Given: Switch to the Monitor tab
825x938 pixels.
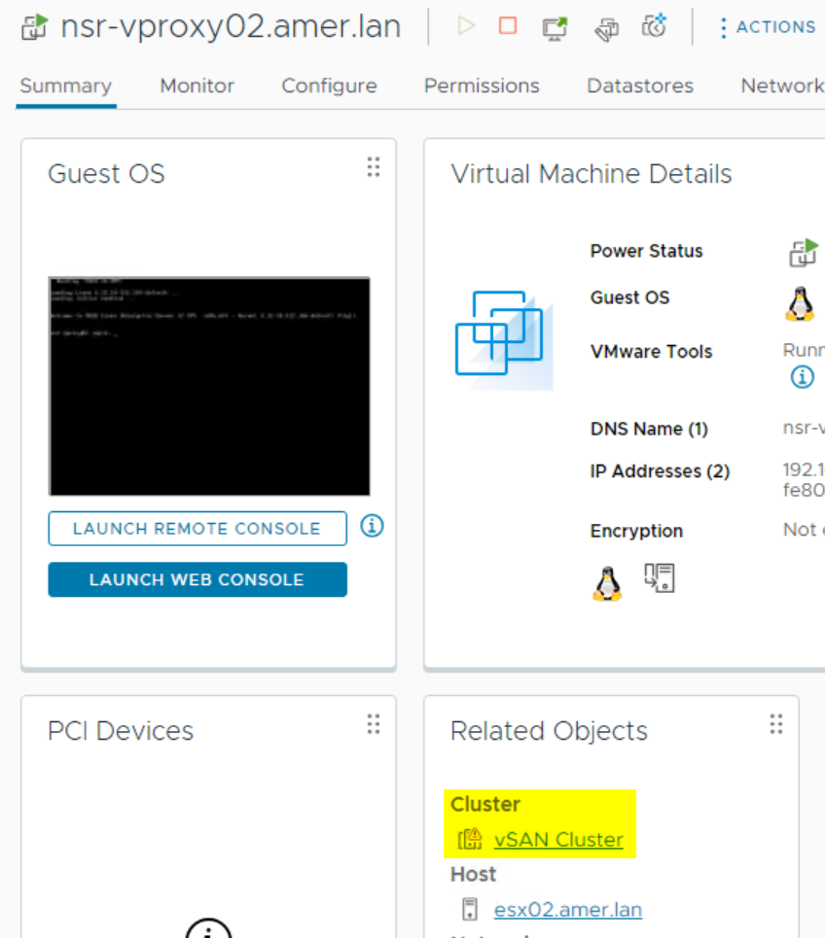Looking at the screenshot, I should coord(197,86).
